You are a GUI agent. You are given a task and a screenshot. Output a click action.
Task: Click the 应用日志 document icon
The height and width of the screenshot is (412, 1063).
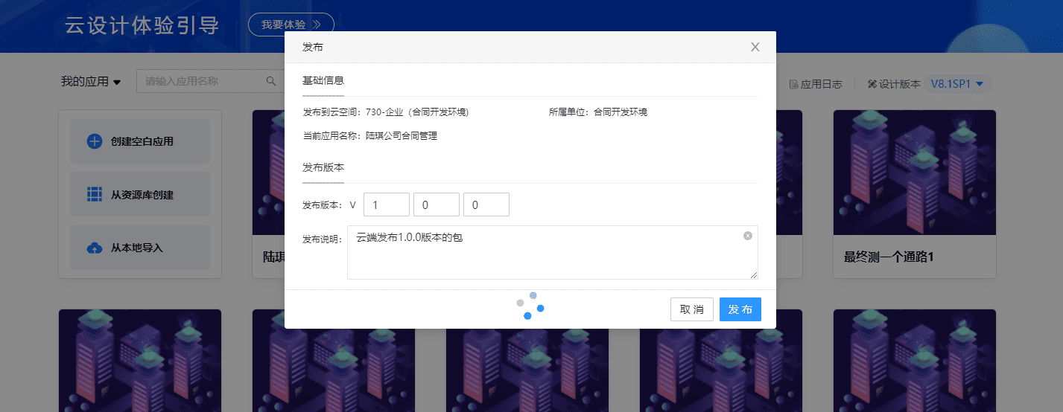click(x=793, y=84)
